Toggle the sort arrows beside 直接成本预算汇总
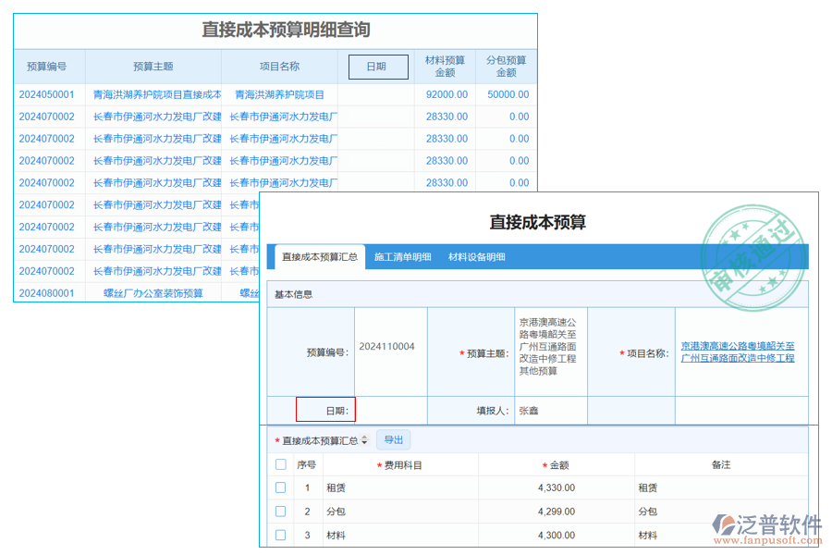832x555 pixels. tap(364, 441)
